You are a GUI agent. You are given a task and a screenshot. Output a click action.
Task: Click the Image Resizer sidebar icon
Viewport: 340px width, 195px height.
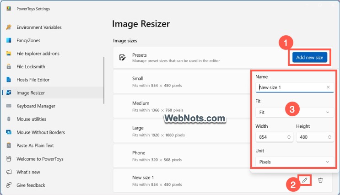(9, 92)
